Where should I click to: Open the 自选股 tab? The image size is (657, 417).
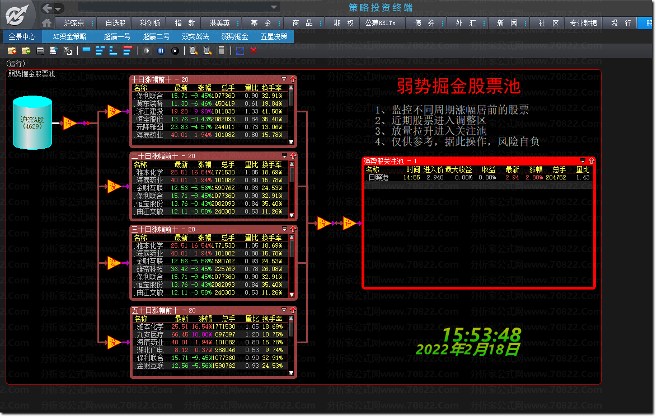click(x=115, y=23)
